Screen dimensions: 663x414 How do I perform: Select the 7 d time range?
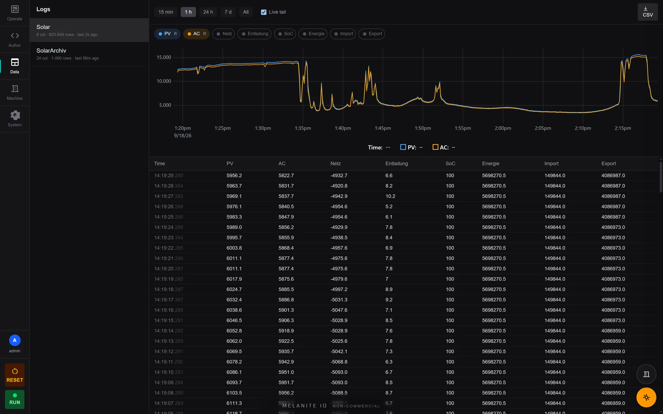[228, 12]
